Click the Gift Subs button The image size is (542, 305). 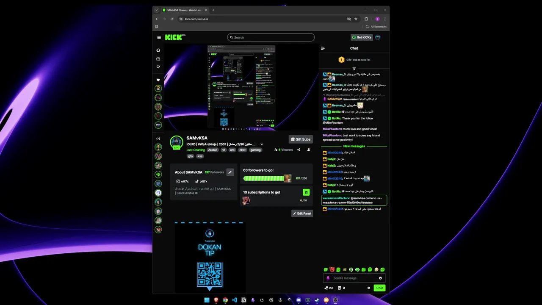pyautogui.click(x=301, y=139)
